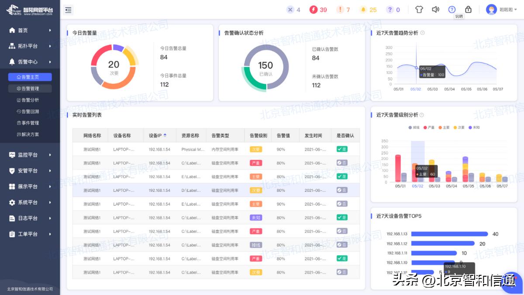Open the bell notification counter showing 25
The width and height of the screenshot is (524, 295).
(x=368, y=9)
